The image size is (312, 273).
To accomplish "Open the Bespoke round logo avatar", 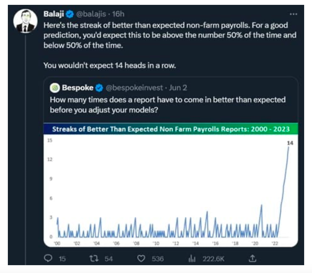I will [55, 88].
